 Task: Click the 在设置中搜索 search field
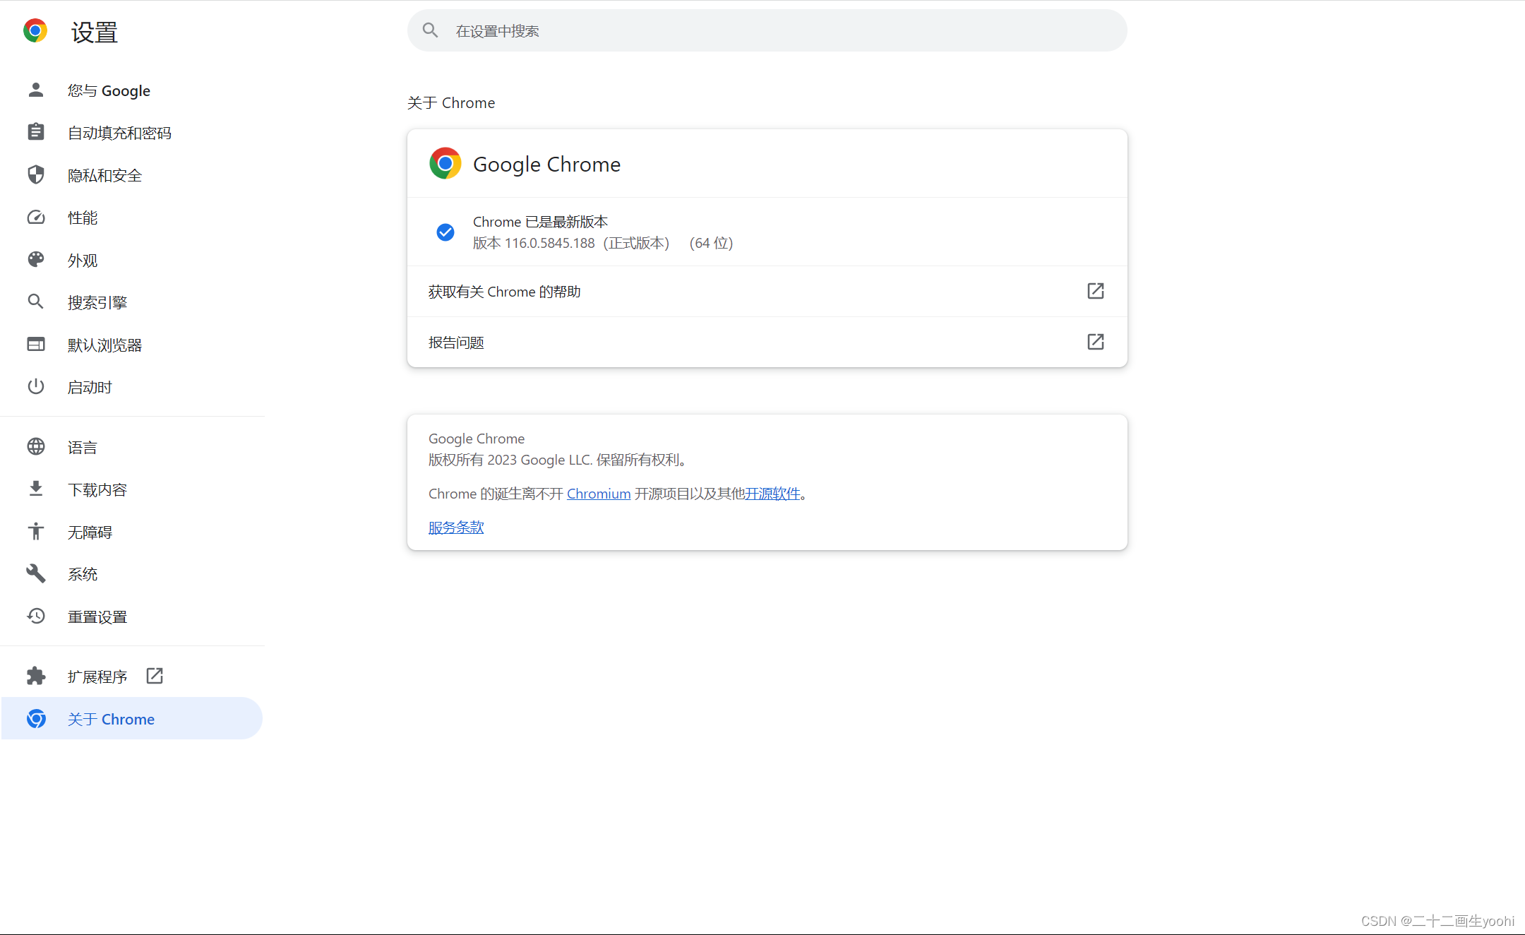(767, 30)
